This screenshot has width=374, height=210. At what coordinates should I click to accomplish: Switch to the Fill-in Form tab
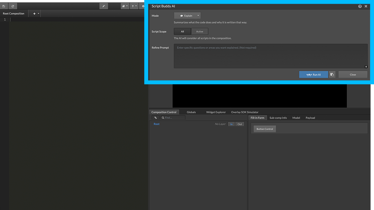click(257, 118)
